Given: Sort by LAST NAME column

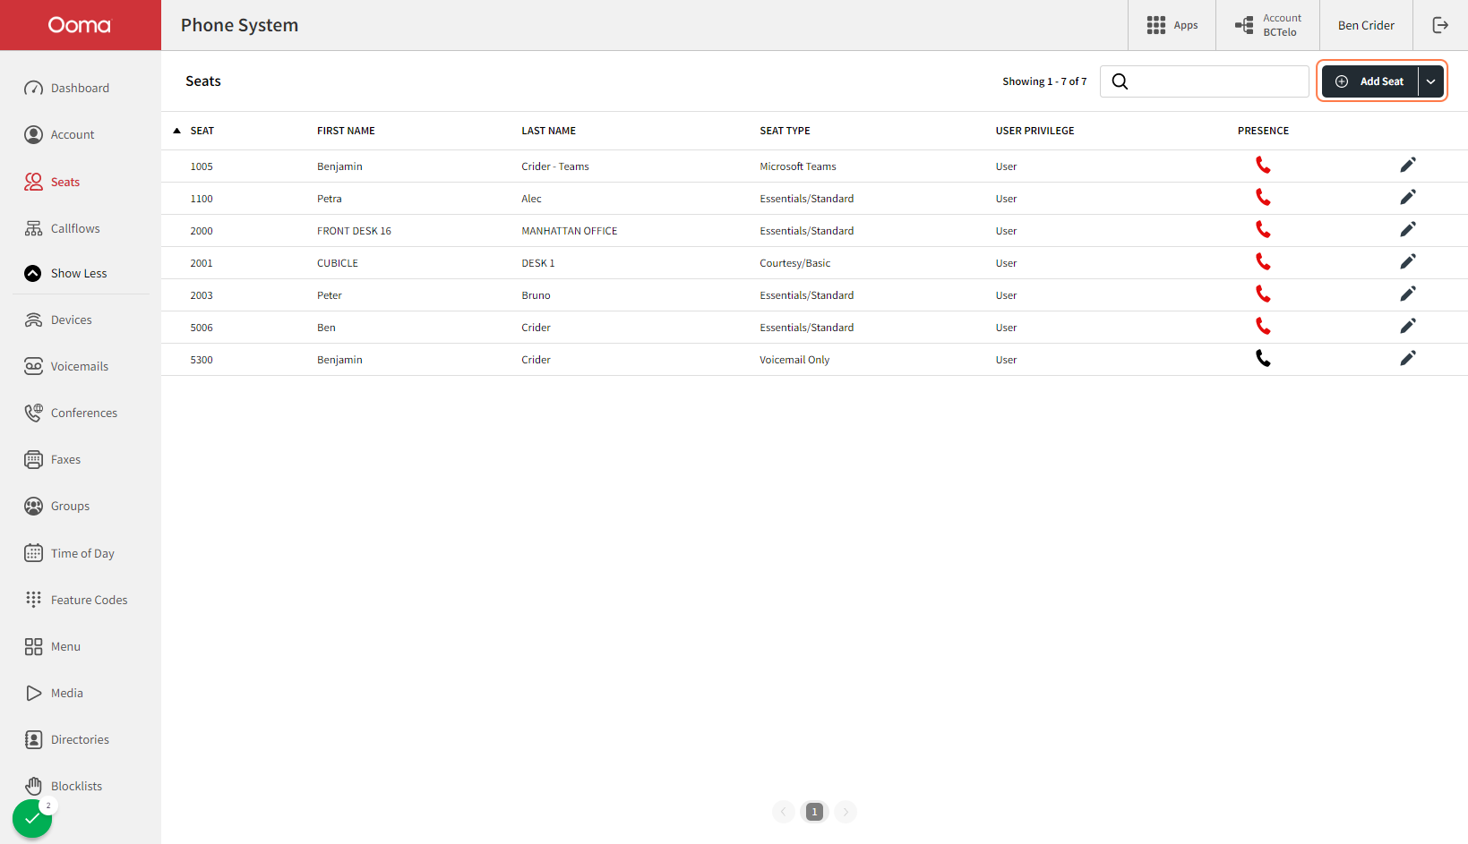Looking at the screenshot, I should pyautogui.click(x=548, y=131).
